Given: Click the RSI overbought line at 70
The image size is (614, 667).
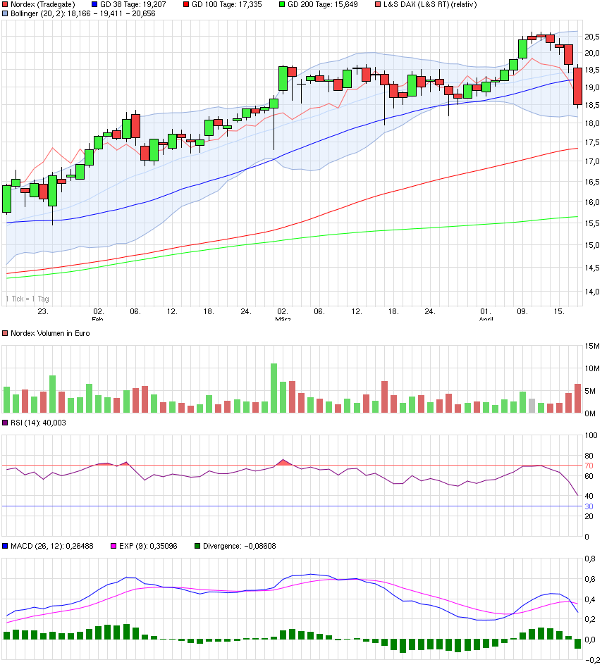Looking at the screenshot, I should pos(282,465).
